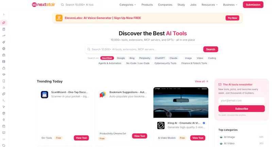Open the Business dropdown menu
Viewport: 272px width, 147px height.
tap(230, 5)
